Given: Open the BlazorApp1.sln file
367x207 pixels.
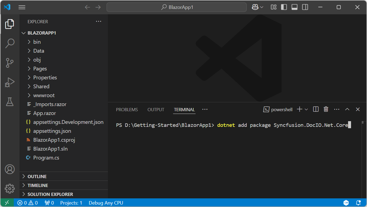Looking at the screenshot, I should tap(64, 149).
